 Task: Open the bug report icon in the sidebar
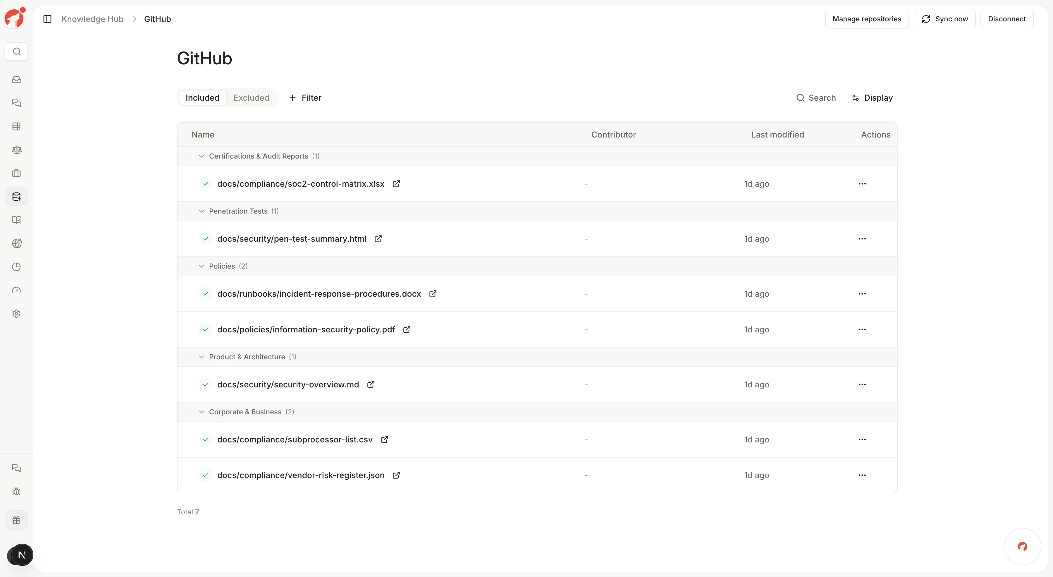[x=16, y=491]
